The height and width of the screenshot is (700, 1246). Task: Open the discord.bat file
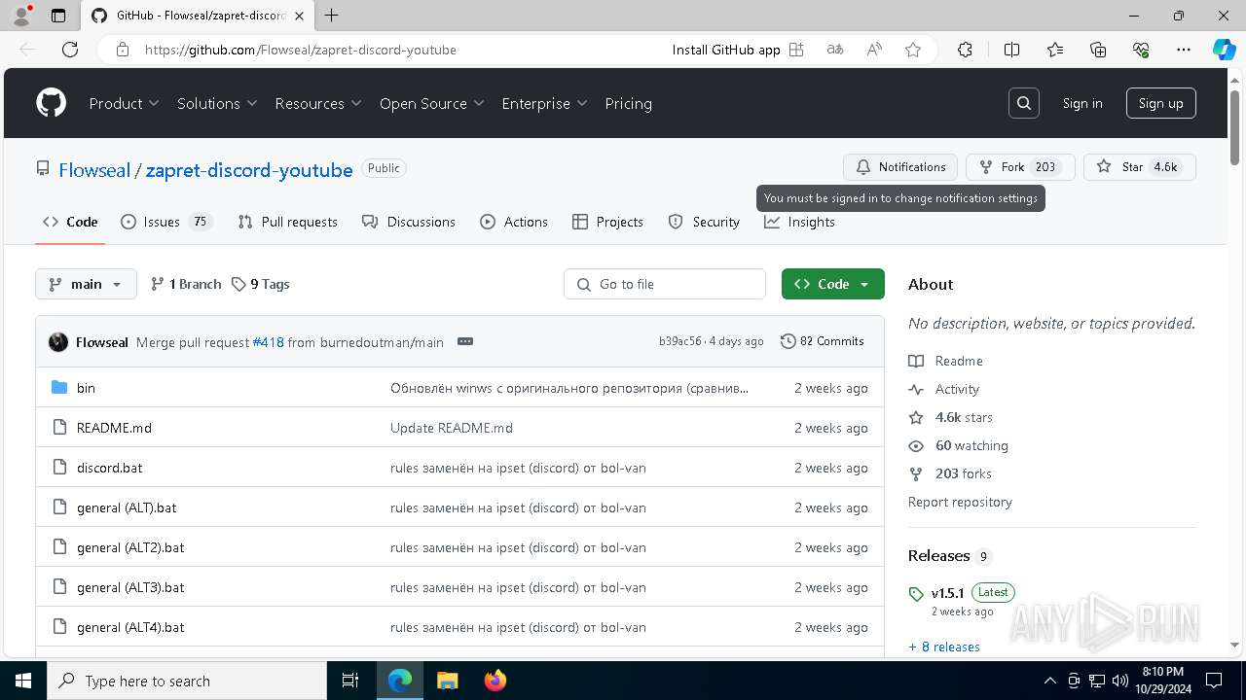pyautogui.click(x=109, y=468)
